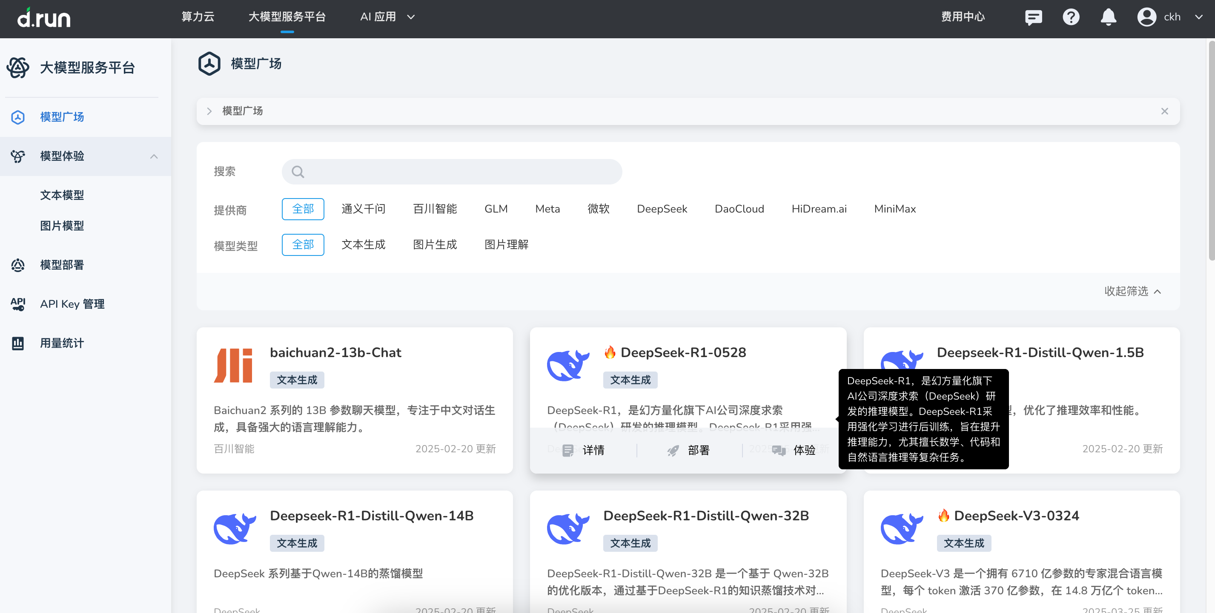Image resolution: width=1215 pixels, height=613 pixels.
Task: Open the notifications bell
Action: tap(1108, 17)
